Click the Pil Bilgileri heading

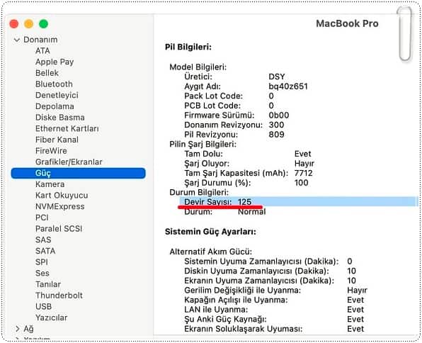188,47
